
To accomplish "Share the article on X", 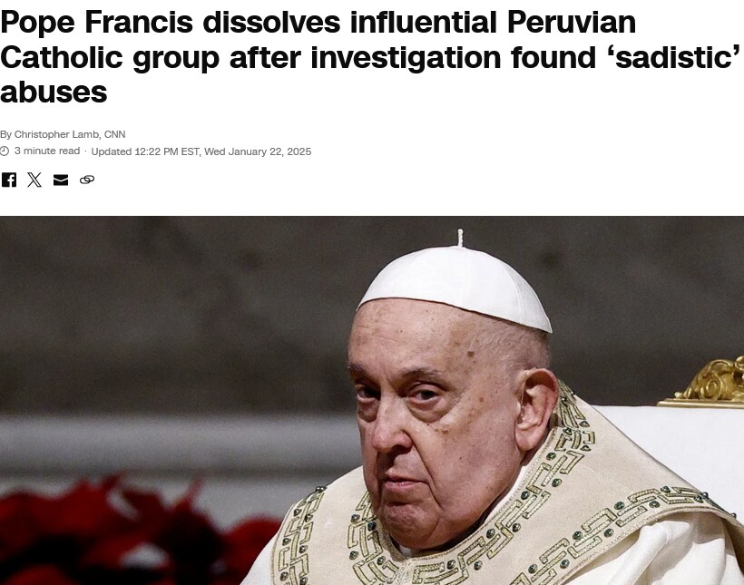I will tap(34, 180).
